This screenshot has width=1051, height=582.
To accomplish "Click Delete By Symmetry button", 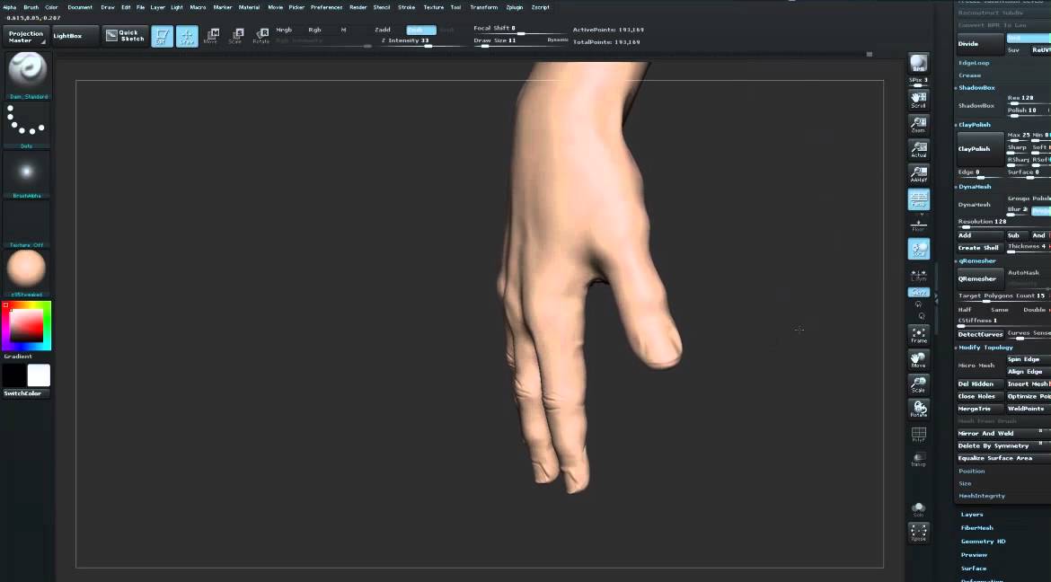I will (1003, 445).
